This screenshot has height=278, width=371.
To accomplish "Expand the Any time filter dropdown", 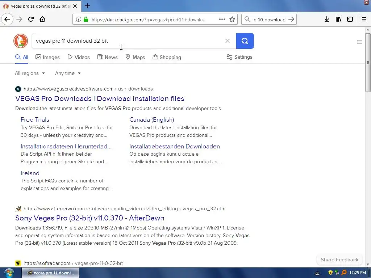I will (68, 73).
